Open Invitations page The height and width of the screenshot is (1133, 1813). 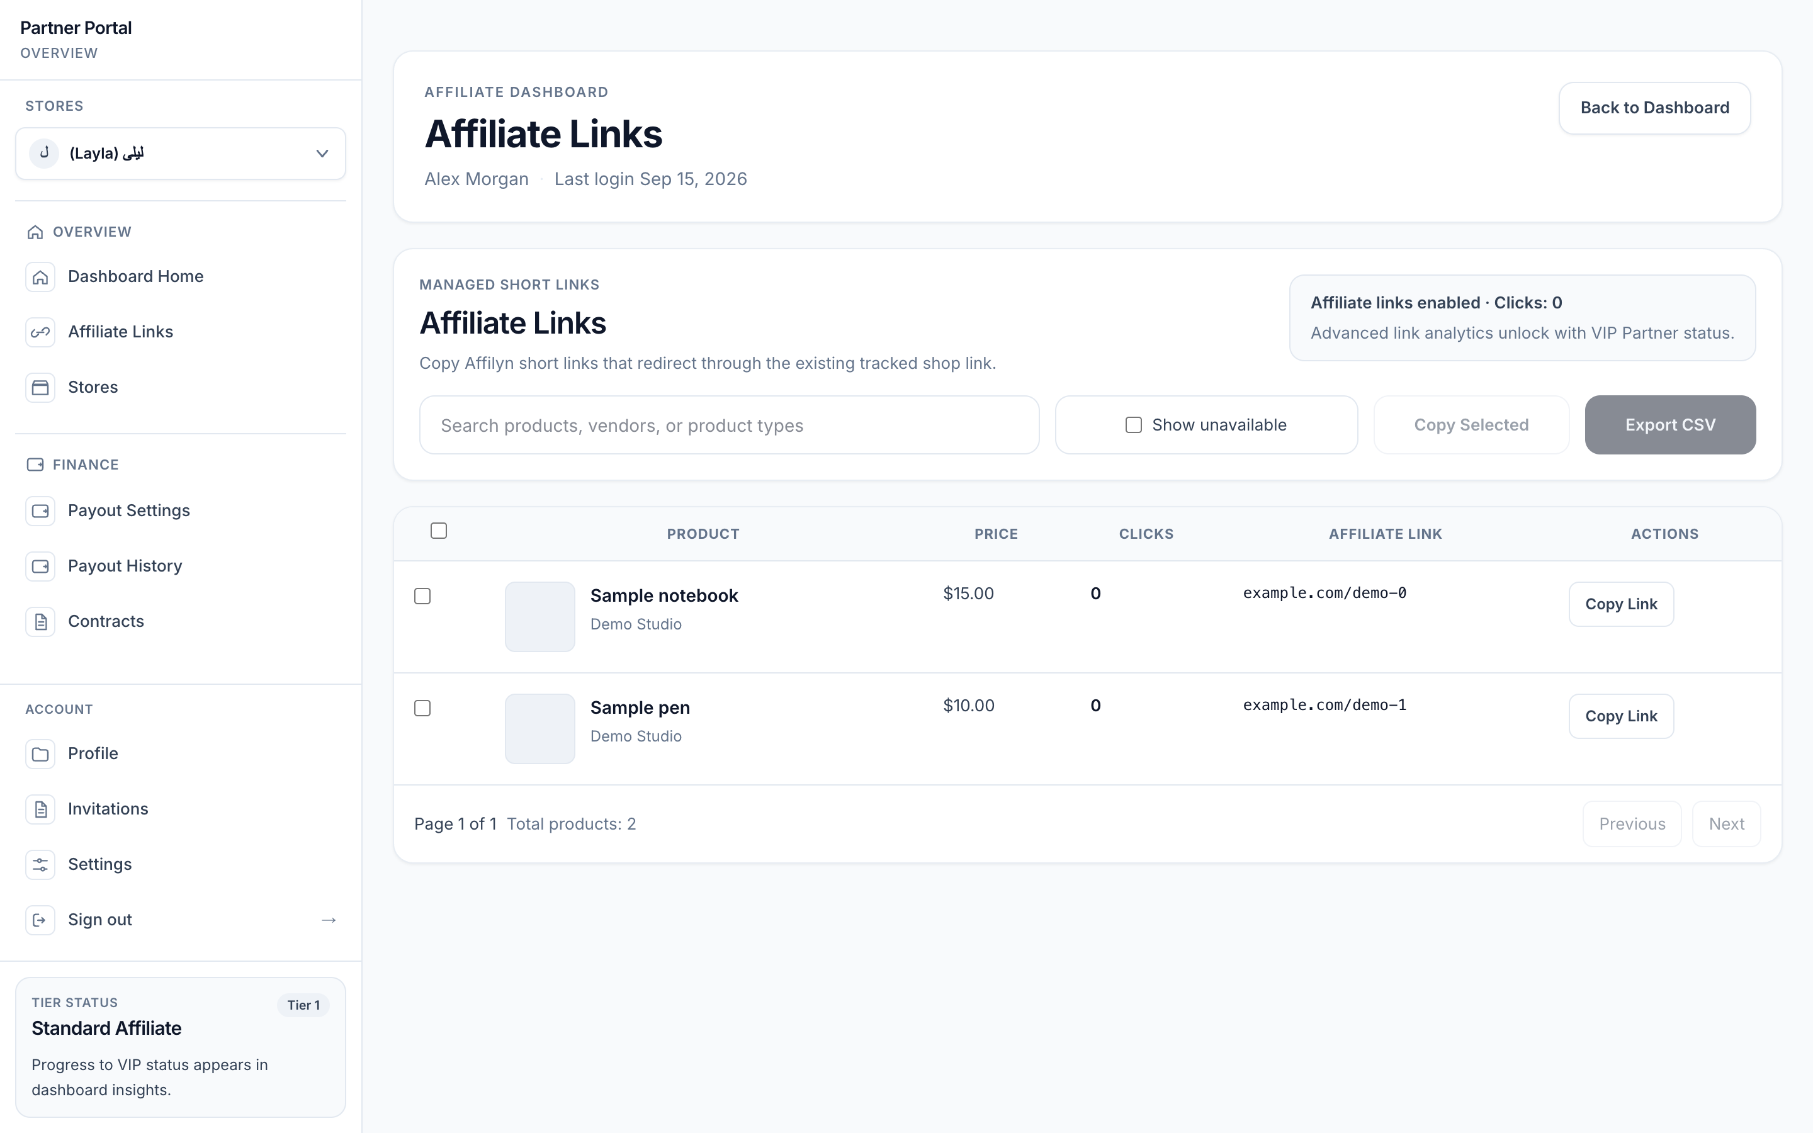click(x=181, y=809)
